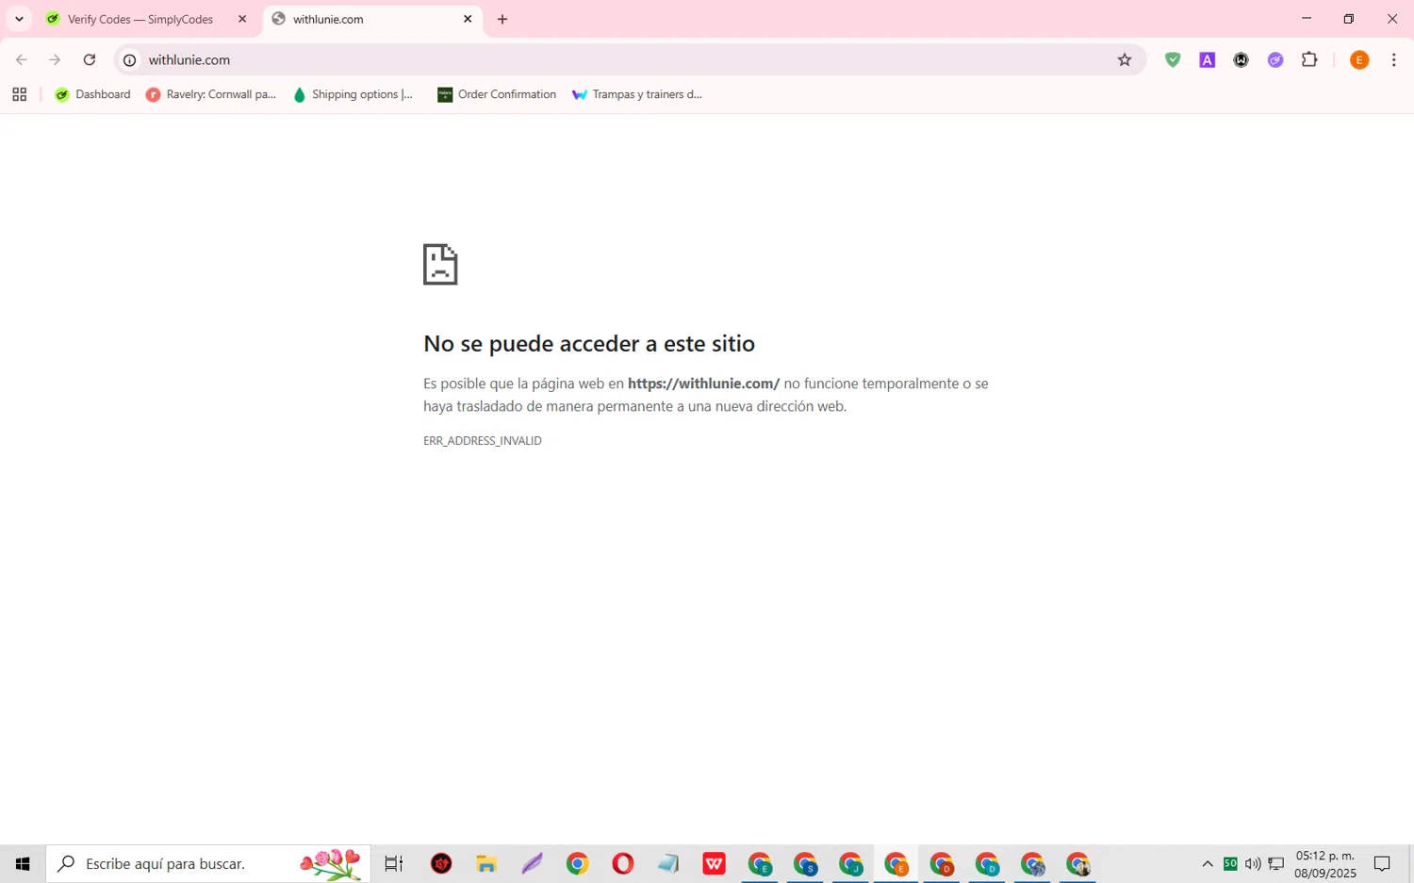Screen dimensions: 1414x883
Task: Open the red and black round taskbar app
Action: 441,863
